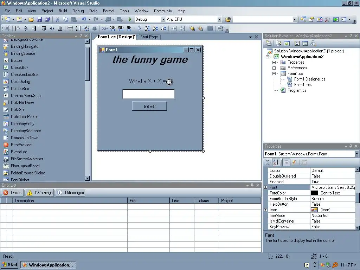
Task: Click View Code icon in Solution Explorer
Action: 297,43
